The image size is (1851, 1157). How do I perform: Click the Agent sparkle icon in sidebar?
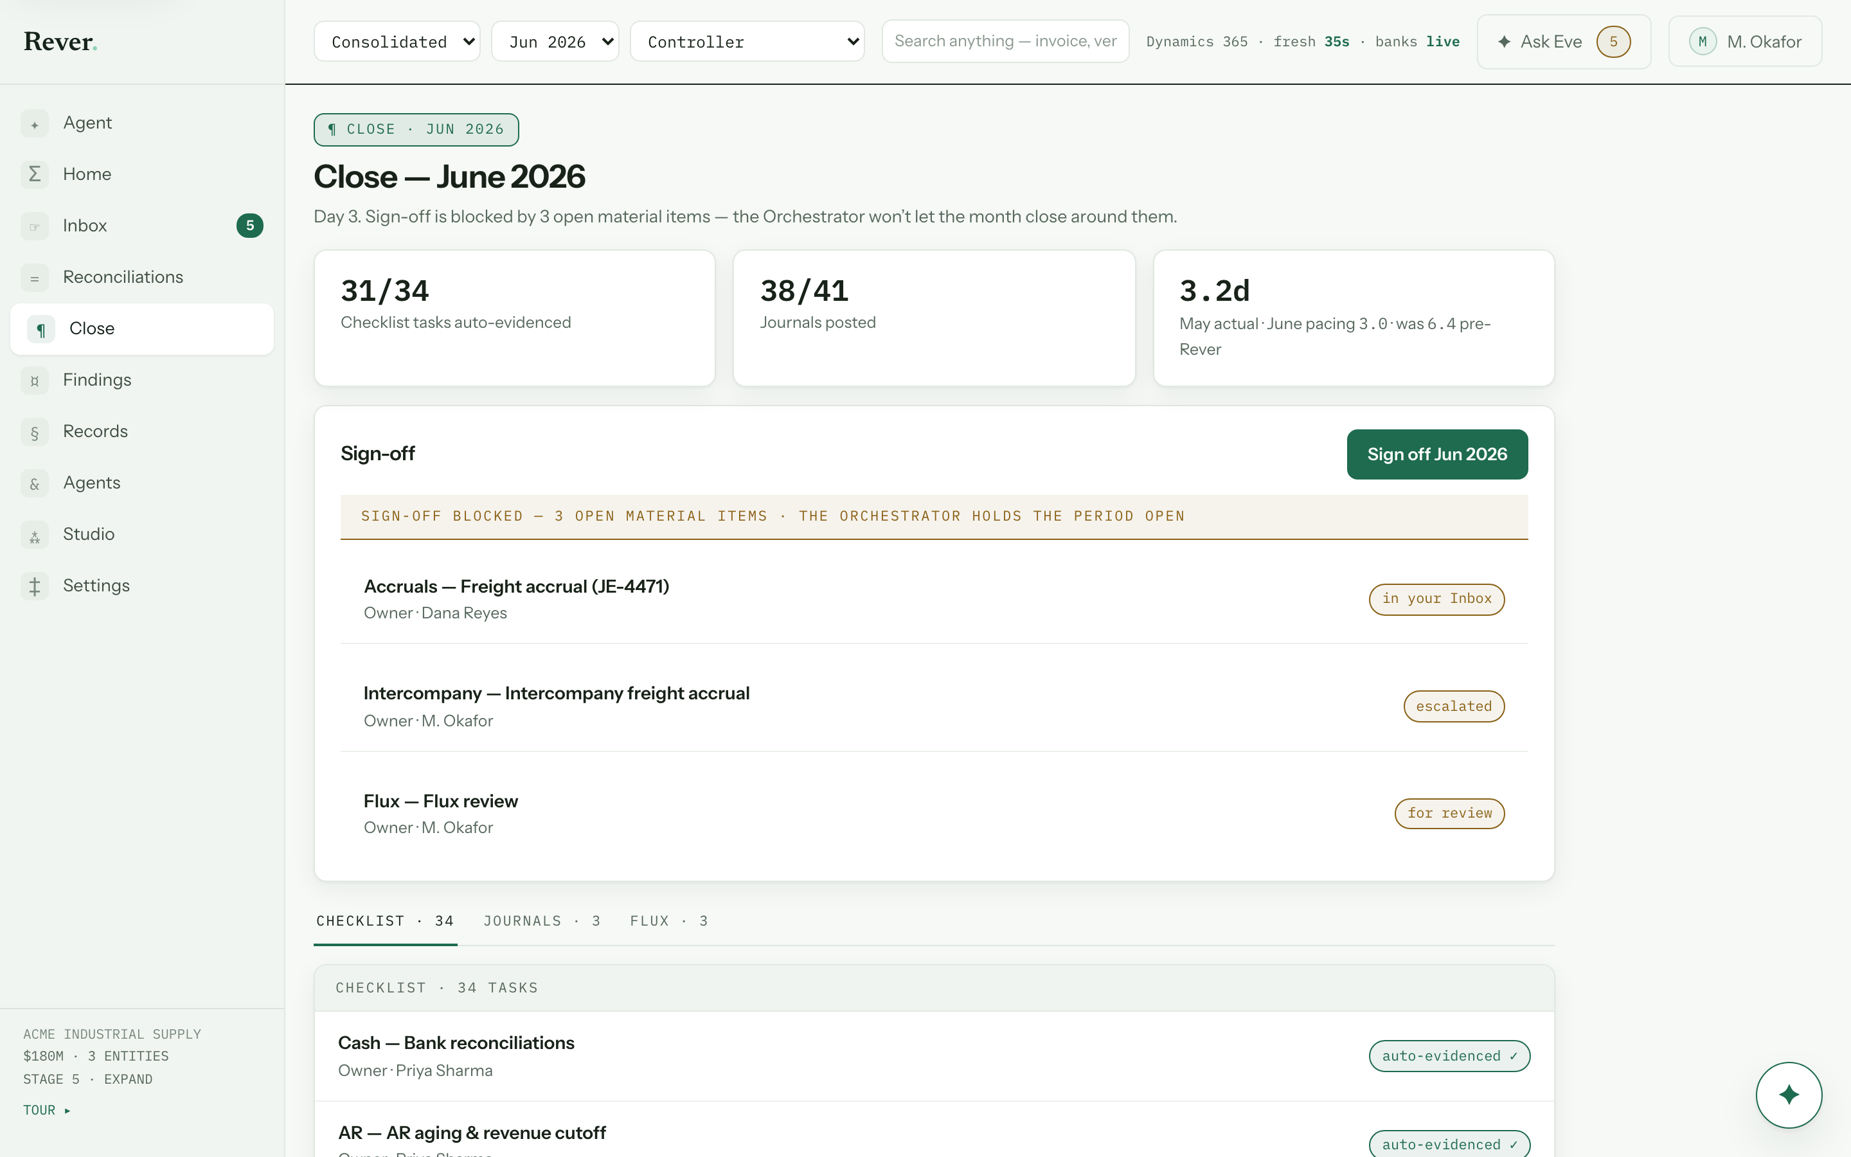[x=35, y=124]
